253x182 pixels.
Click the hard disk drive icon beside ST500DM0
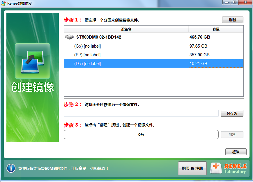point(70,37)
